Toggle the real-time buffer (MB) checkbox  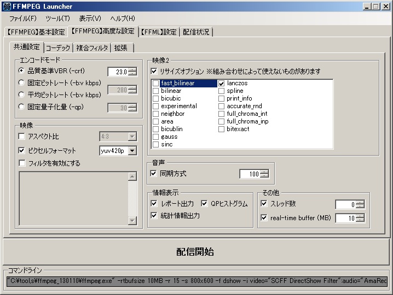264,217
